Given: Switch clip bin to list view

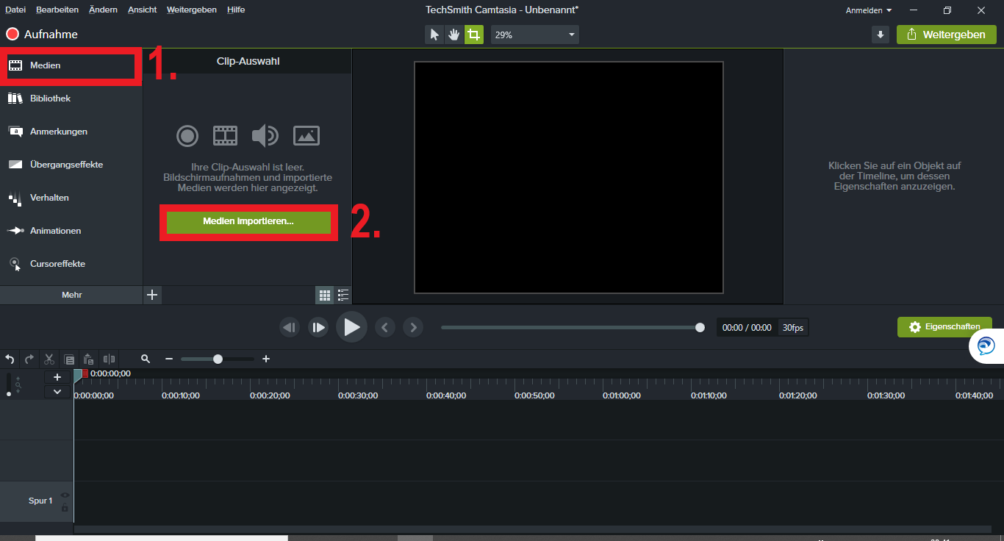Looking at the screenshot, I should tap(343, 295).
